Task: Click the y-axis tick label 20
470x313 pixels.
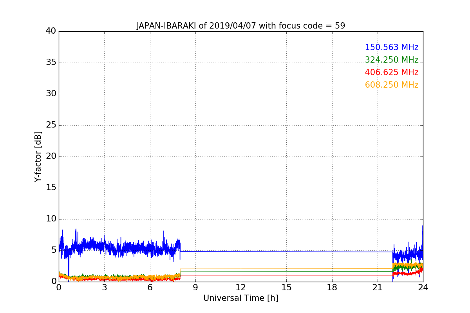Action: (51, 156)
